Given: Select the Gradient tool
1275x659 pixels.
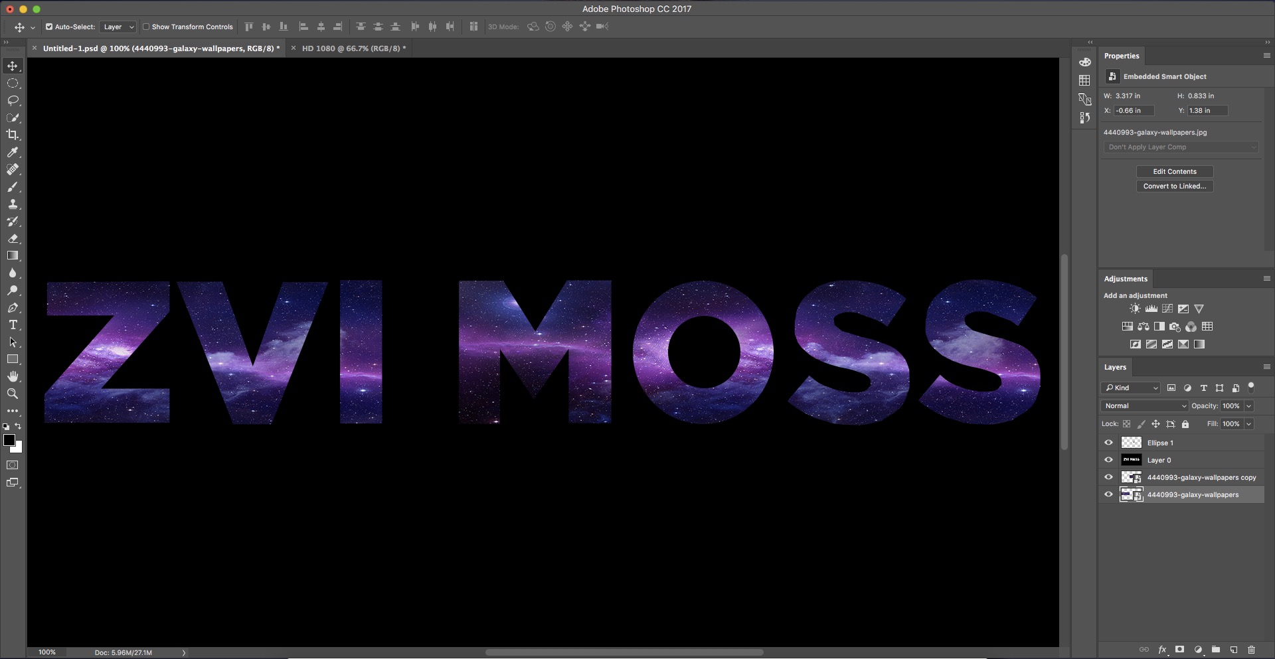Looking at the screenshot, I should click(13, 256).
